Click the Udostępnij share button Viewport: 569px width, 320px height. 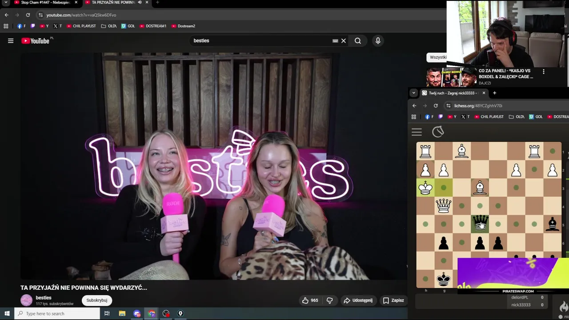click(x=358, y=300)
